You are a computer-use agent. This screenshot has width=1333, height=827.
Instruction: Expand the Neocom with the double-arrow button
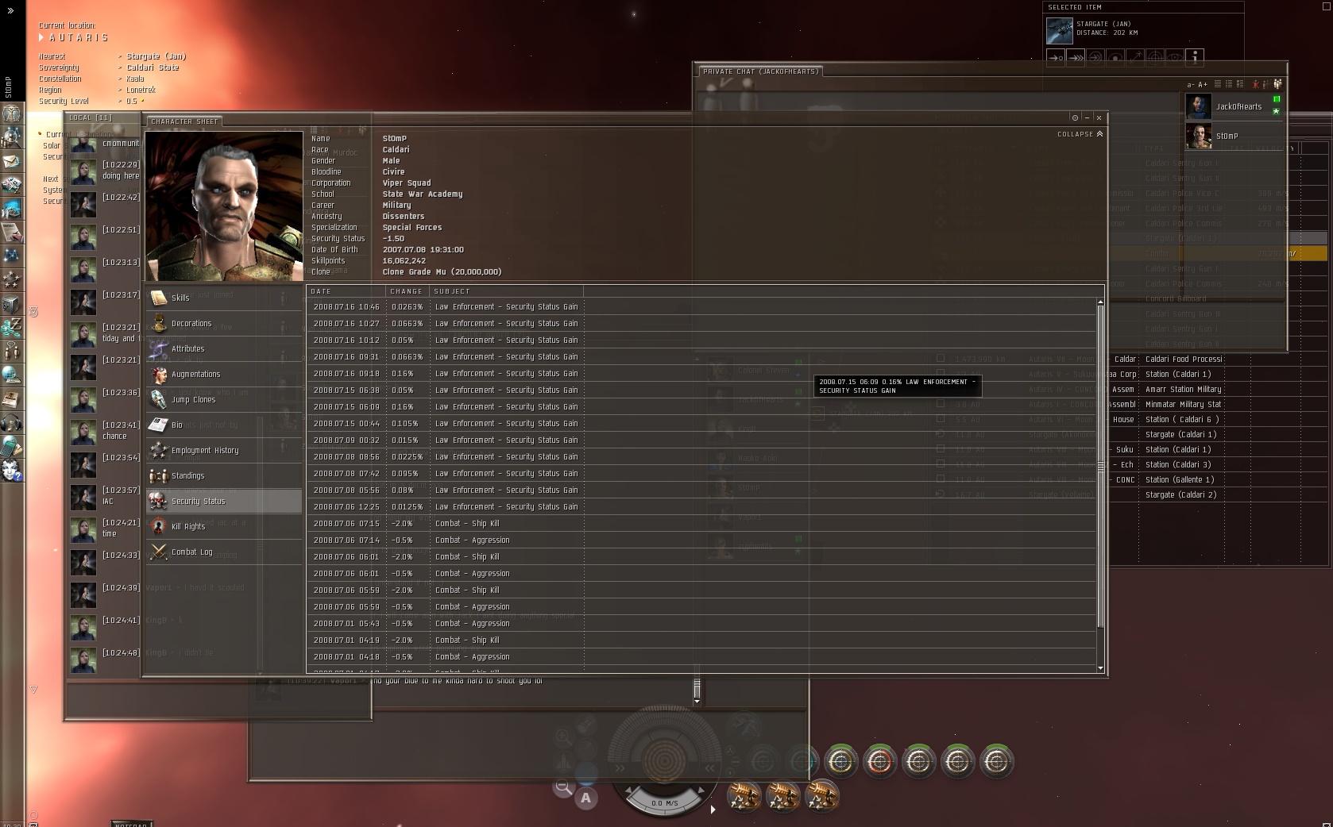click(x=11, y=11)
